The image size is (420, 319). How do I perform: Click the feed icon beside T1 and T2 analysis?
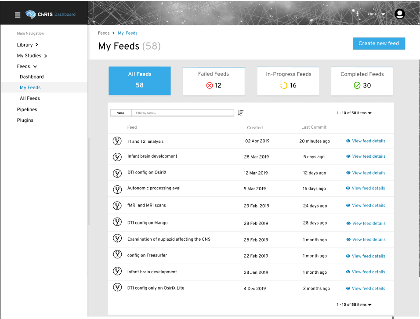117,141
